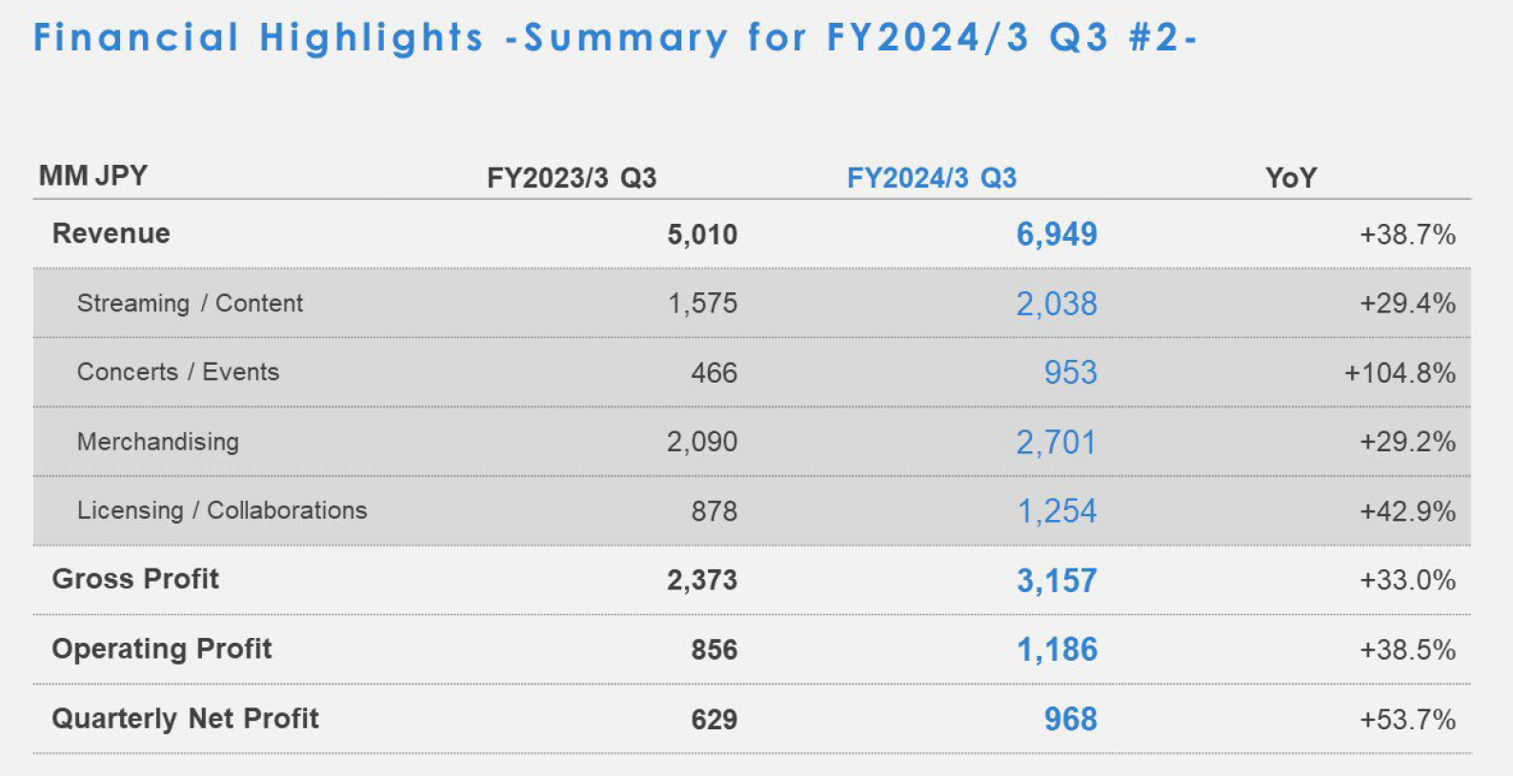Image resolution: width=1513 pixels, height=776 pixels.
Task: Click the Merchandising value 2,701
Action: tap(1057, 442)
